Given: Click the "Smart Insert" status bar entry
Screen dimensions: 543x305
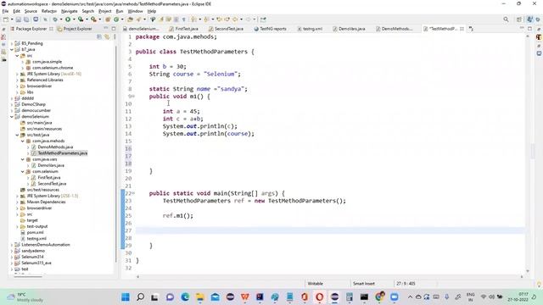Looking at the screenshot, I should point(364,284).
